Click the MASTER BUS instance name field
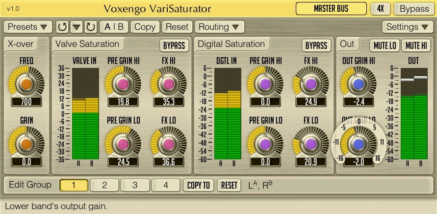 coord(331,9)
